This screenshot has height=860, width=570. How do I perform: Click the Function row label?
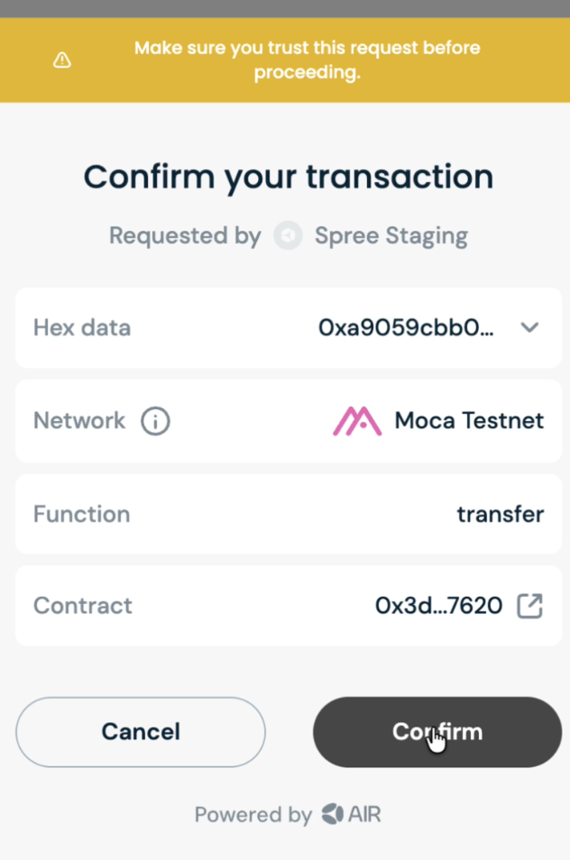click(82, 514)
